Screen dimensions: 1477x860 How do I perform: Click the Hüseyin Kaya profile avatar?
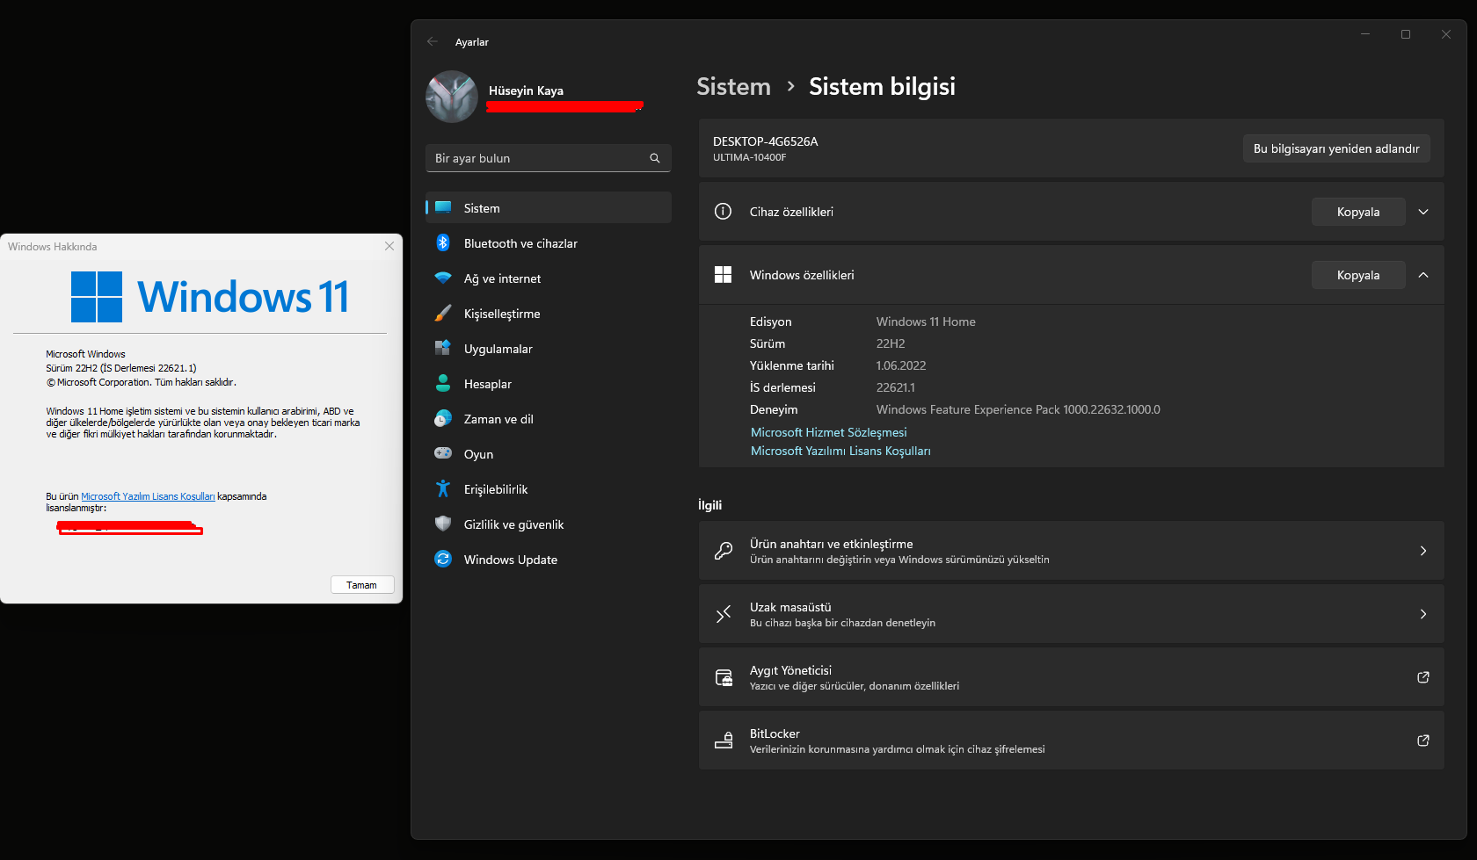point(452,97)
